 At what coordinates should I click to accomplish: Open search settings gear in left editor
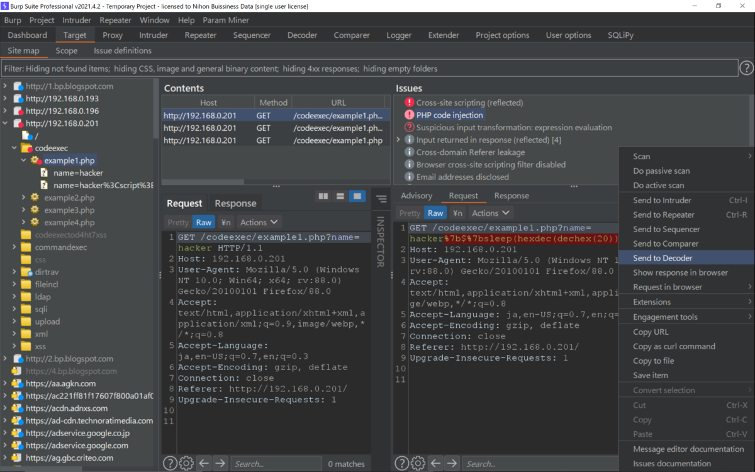pyautogui.click(x=186, y=463)
